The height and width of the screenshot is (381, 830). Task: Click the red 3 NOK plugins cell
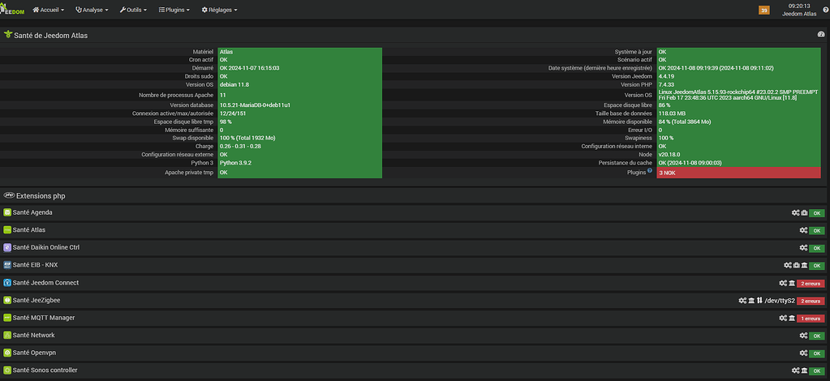[x=742, y=173]
